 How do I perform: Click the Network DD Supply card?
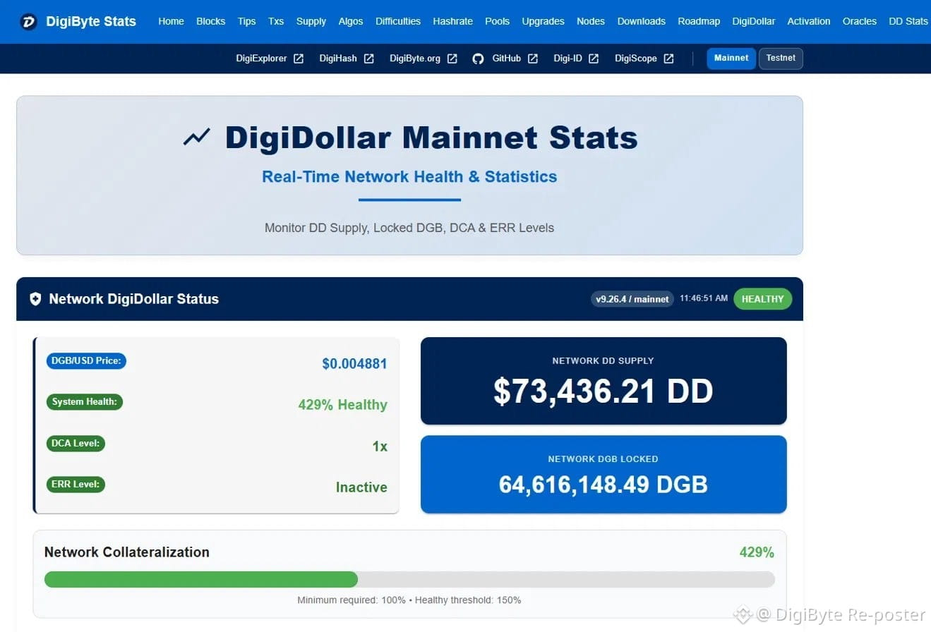(x=603, y=381)
